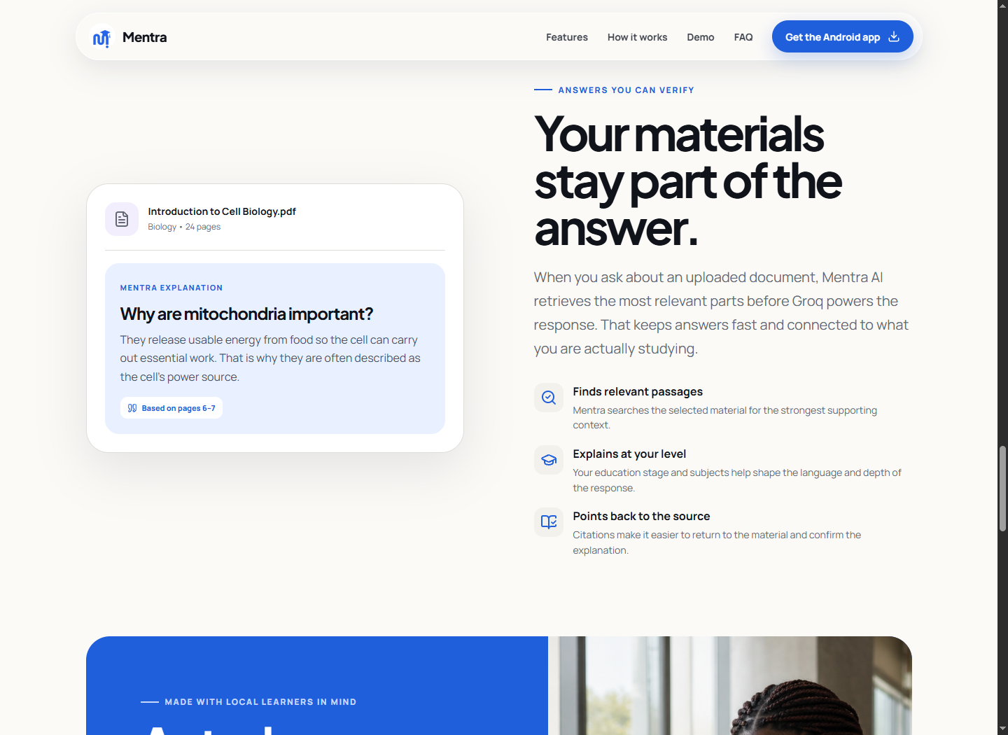The image size is (1008, 735).
Task: Open the Demo nav link
Action: 700,37
